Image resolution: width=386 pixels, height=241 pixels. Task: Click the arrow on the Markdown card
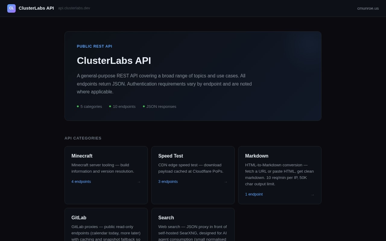click(x=312, y=195)
